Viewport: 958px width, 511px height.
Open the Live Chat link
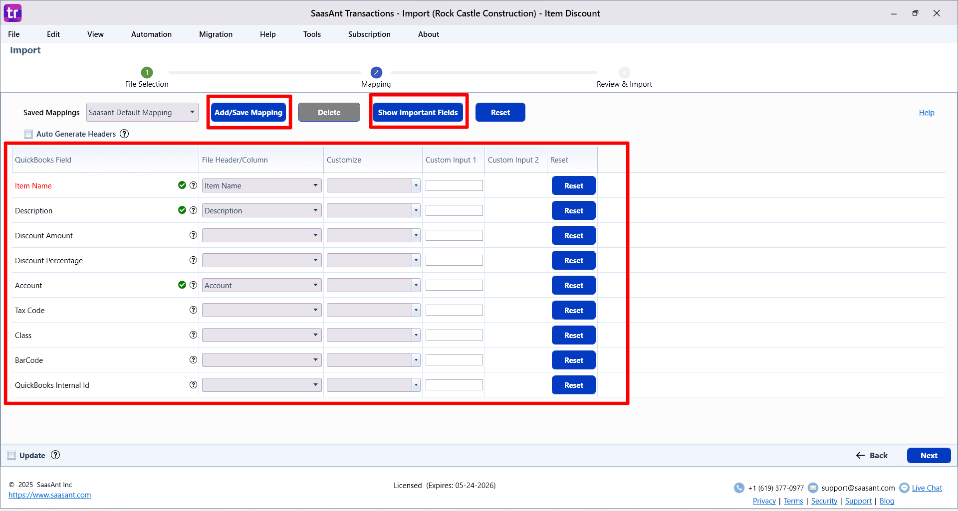(x=927, y=488)
